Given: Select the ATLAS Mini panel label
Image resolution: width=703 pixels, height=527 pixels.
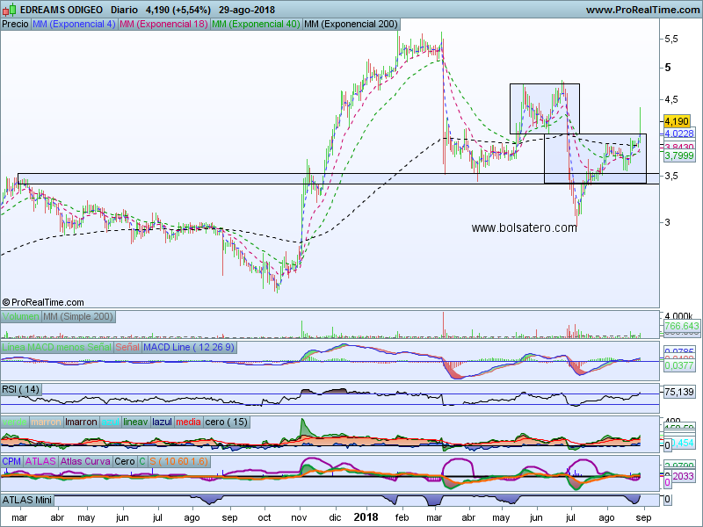Looking at the screenshot, I should 27,500.
